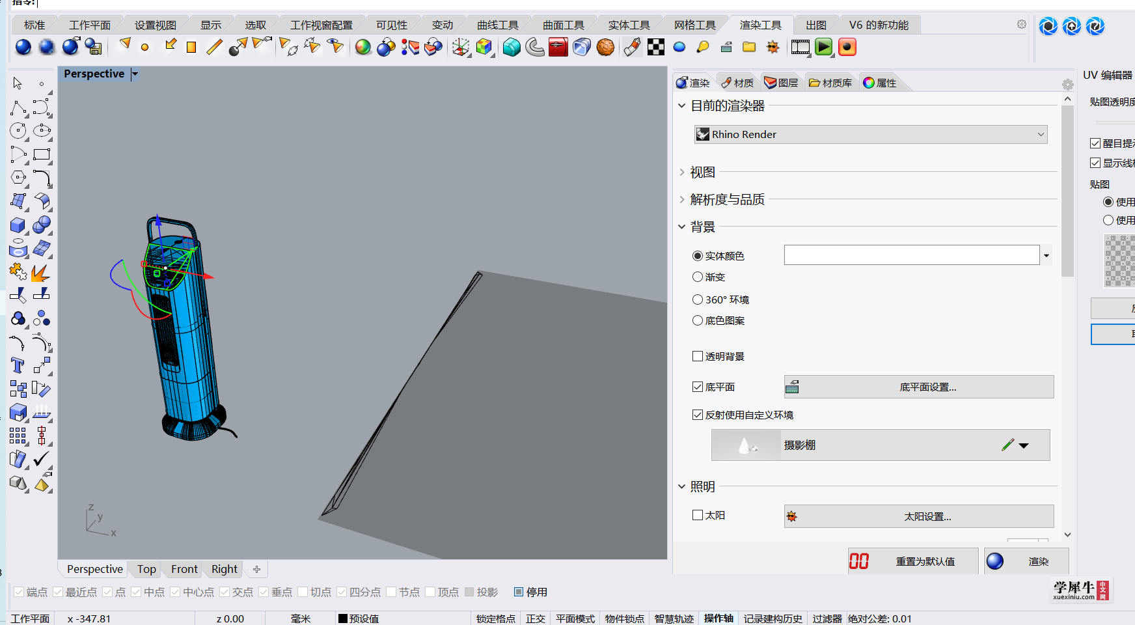Select the pointer arrow tool in left sidebar
Image resolution: width=1135 pixels, height=625 pixels.
[x=18, y=83]
